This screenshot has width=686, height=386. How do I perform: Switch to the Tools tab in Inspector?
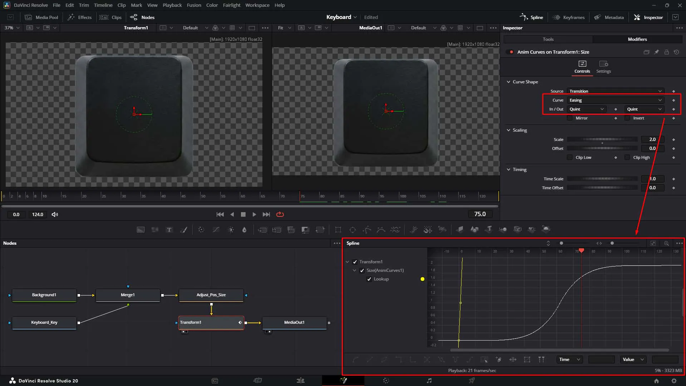[x=548, y=39]
